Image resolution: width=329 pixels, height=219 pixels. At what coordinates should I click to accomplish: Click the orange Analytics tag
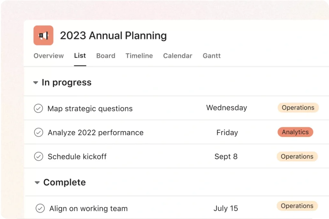tap(295, 132)
